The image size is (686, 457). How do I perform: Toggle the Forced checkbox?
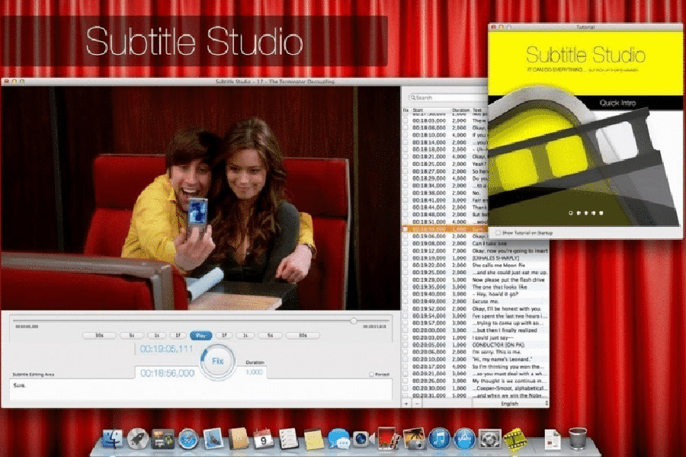pyautogui.click(x=371, y=374)
